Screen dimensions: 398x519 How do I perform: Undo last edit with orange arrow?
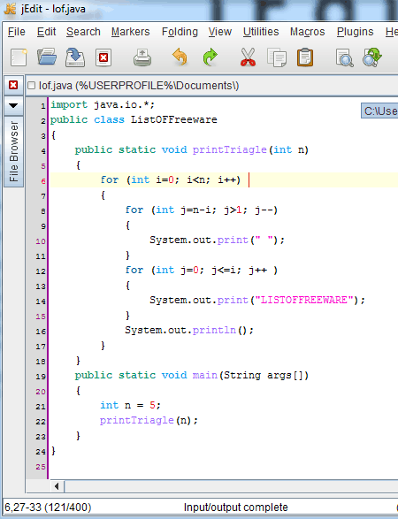180,57
